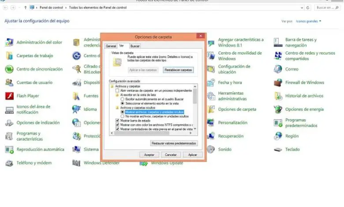Click the navigate up arrow
This screenshot has width=344, height=207.
(26, 7)
